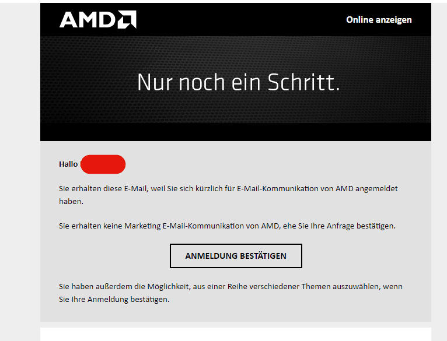Click the AMD arrow emblem in logo
This screenshot has height=341, width=447.
click(x=127, y=20)
